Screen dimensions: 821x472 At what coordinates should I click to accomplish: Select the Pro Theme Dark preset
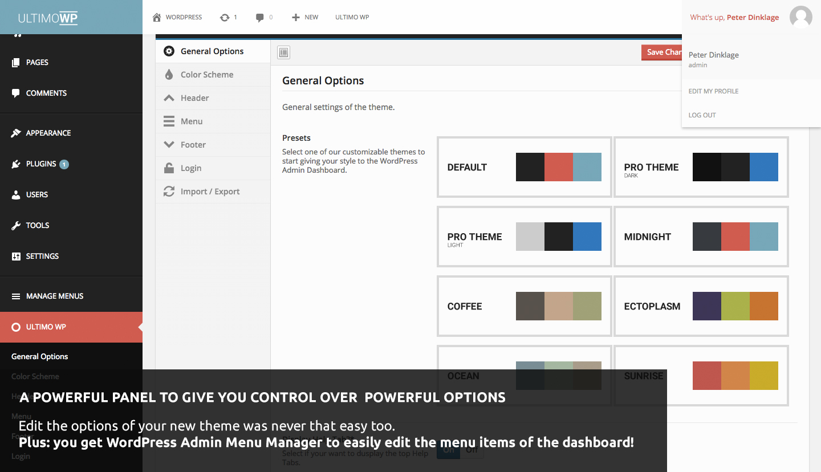pos(701,167)
